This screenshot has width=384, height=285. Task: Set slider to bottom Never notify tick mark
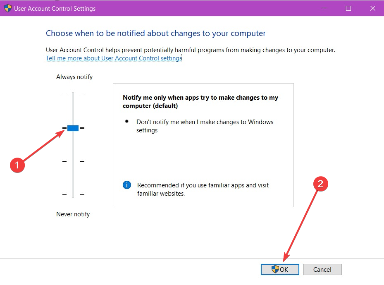73,194
